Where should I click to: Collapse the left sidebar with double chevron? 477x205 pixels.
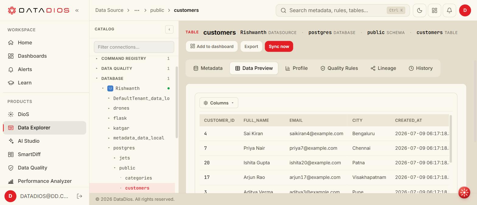coord(77,10)
